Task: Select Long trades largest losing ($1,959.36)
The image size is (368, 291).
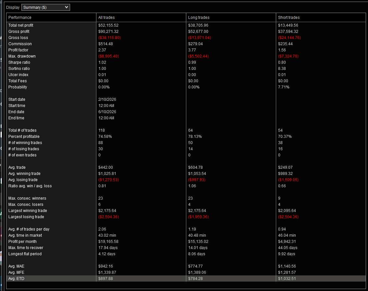Action: tap(198, 217)
